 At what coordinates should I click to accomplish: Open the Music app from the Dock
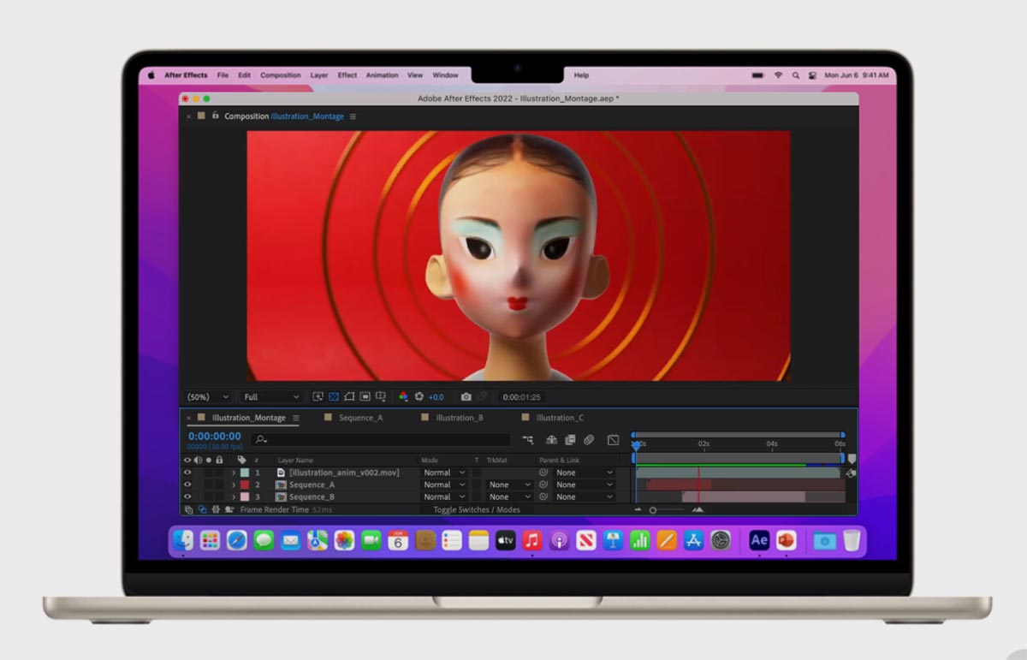[532, 540]
